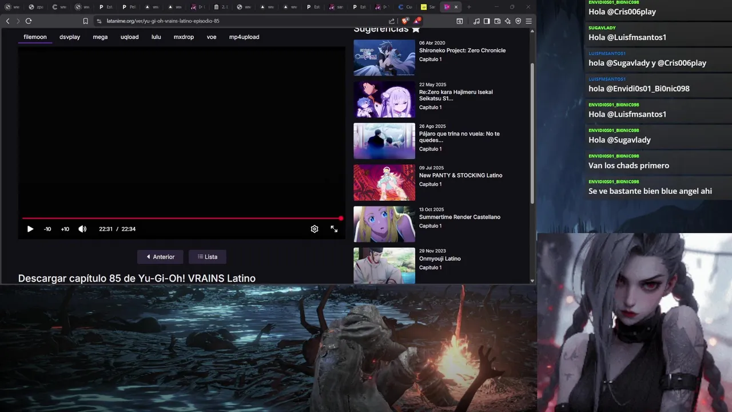The width and height of the screenshot is (732, 412).
Task: Open Leo AI sparkle icon
Action: click(507, 21)
